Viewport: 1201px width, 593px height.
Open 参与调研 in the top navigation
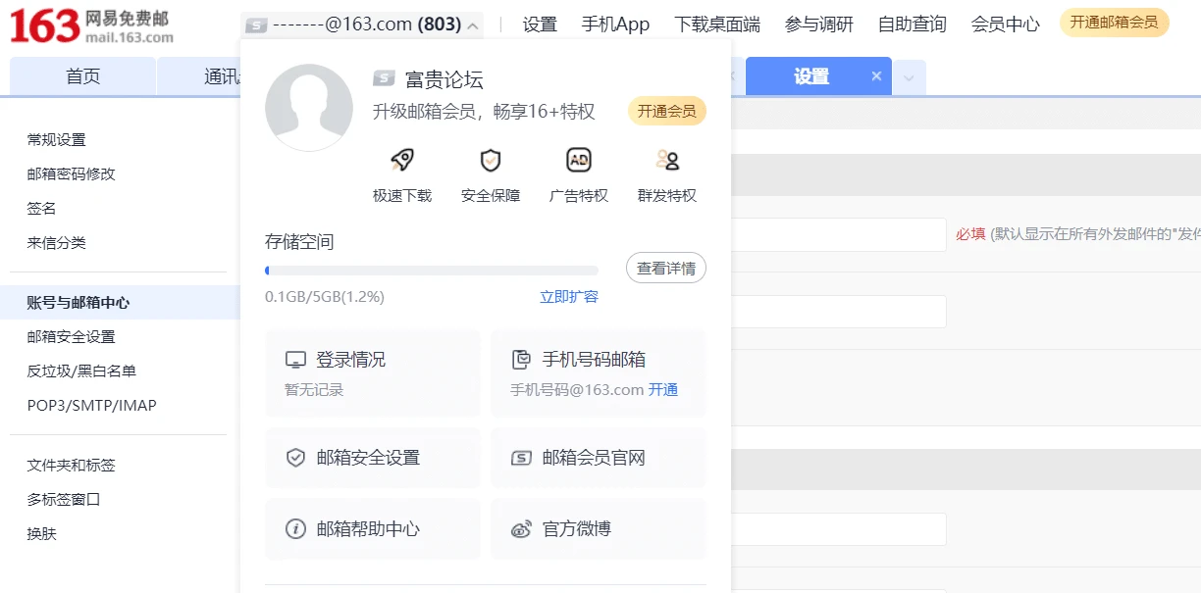point(819,25)
